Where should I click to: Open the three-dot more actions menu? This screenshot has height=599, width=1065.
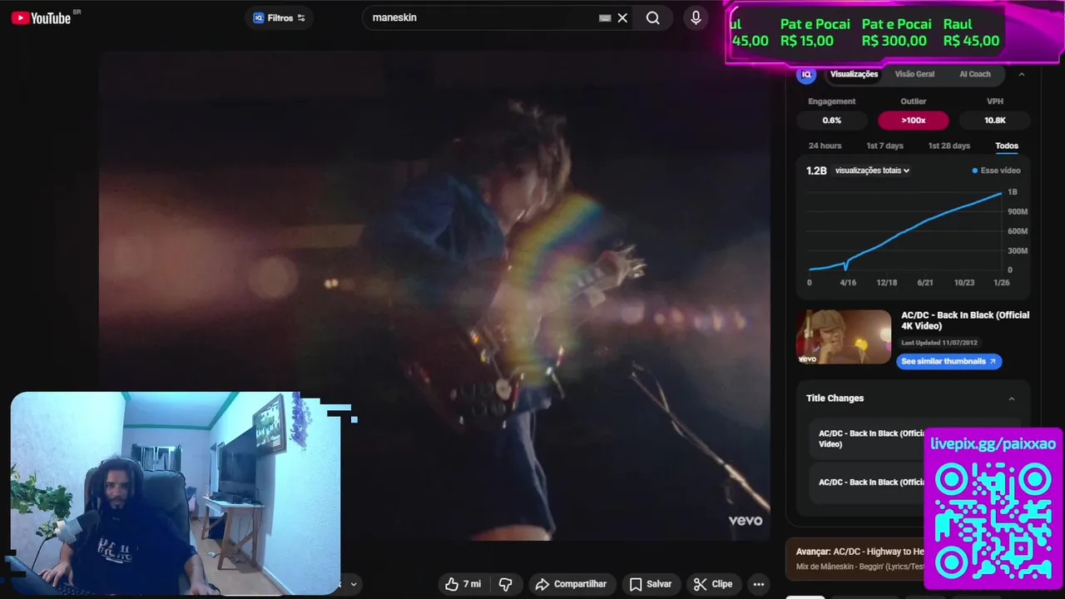[759, 584]
